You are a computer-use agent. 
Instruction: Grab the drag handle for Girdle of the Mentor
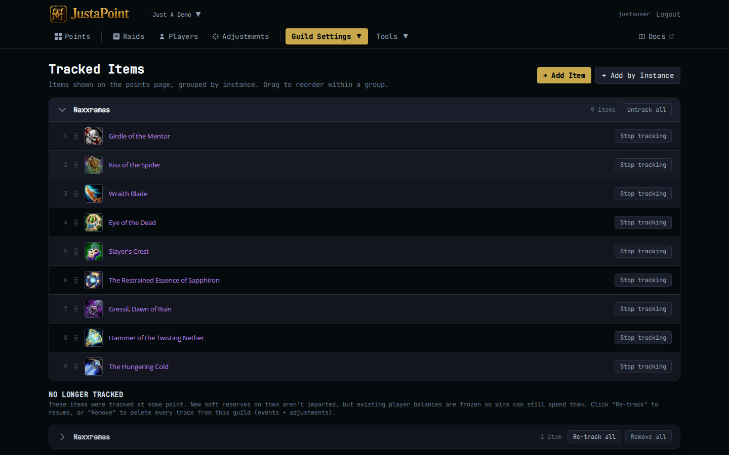[76, 136]
